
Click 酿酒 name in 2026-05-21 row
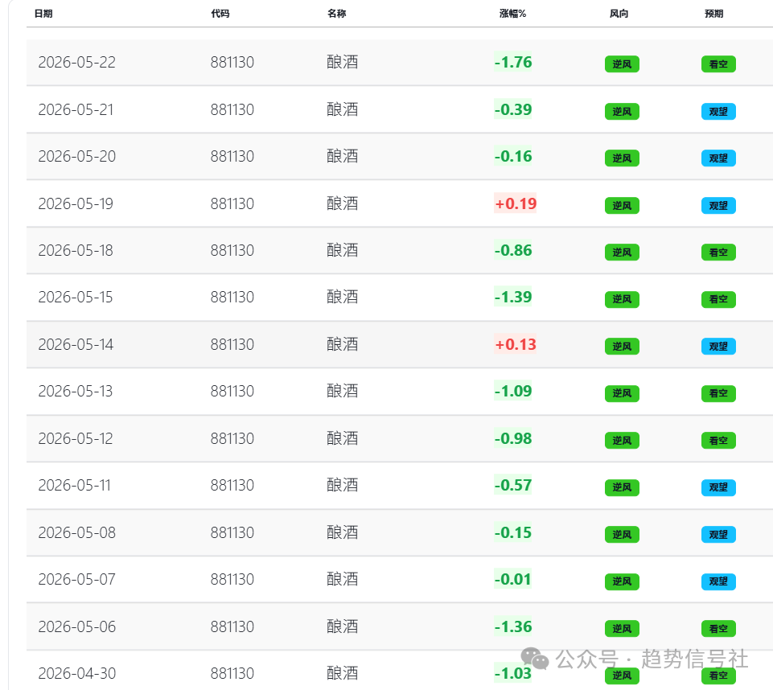[342, 109]
